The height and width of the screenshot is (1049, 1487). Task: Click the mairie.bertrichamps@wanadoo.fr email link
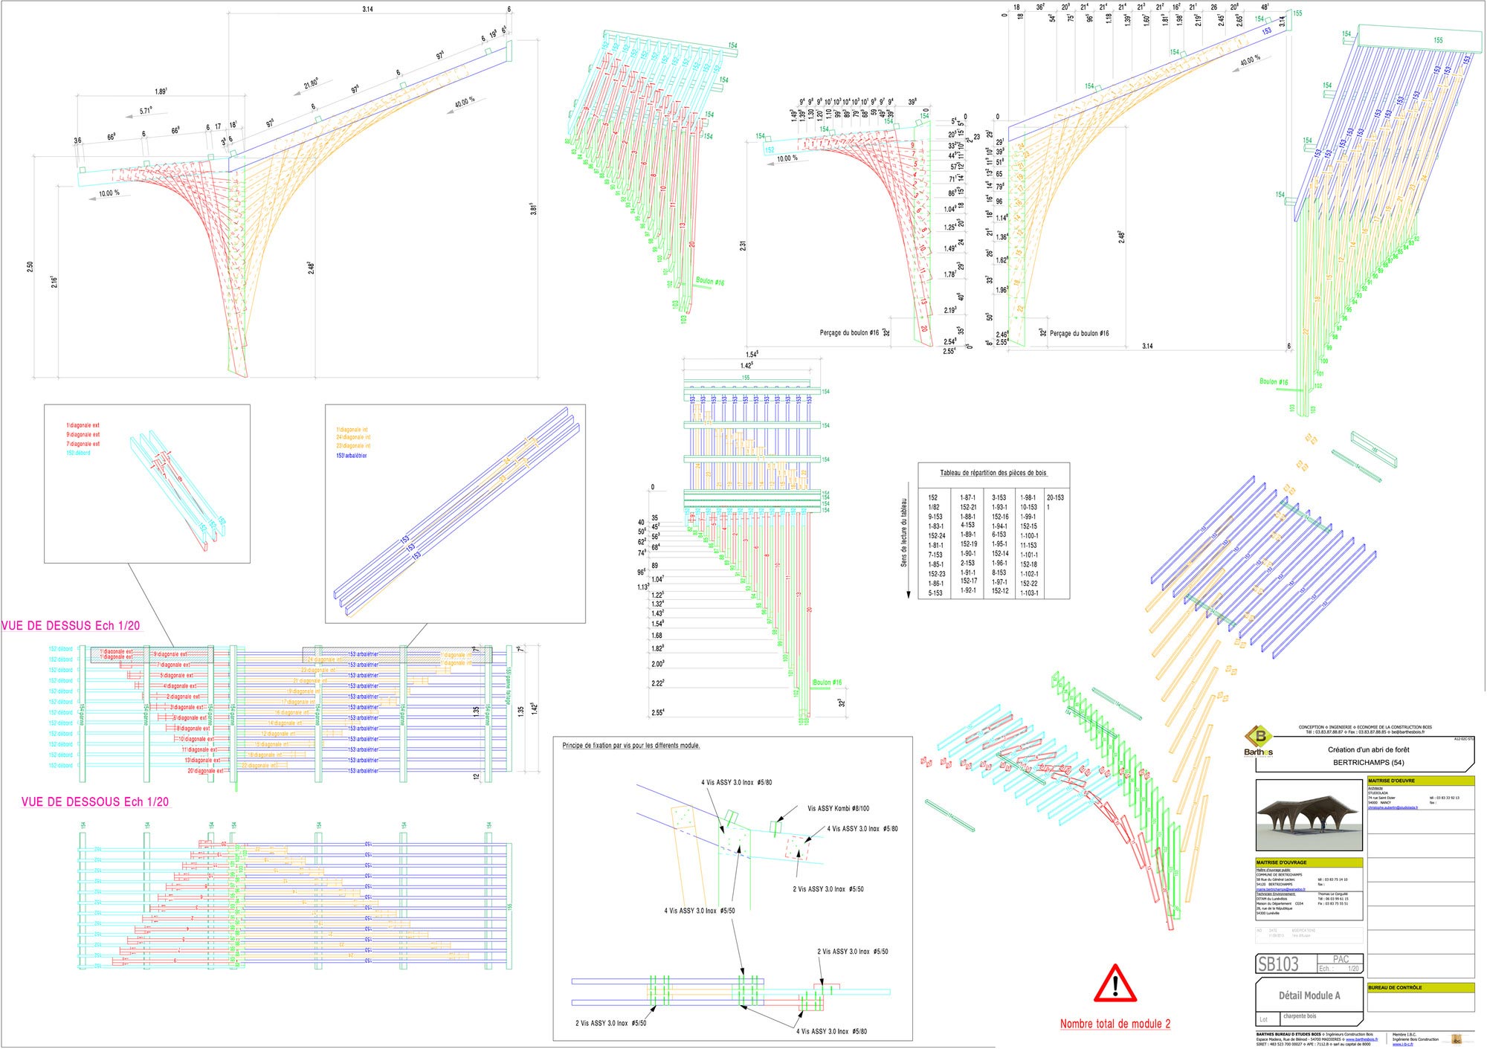click(x=1280, y=889)
